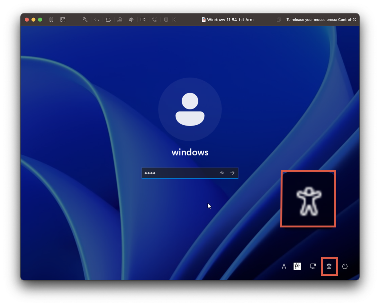Screen dimensions: 380x308
Task: Click the Bluetooth phone device icon
Action: (x=155, y=20)
